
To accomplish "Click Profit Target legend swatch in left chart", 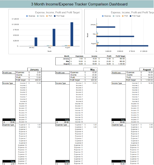I will pos(55,16).
